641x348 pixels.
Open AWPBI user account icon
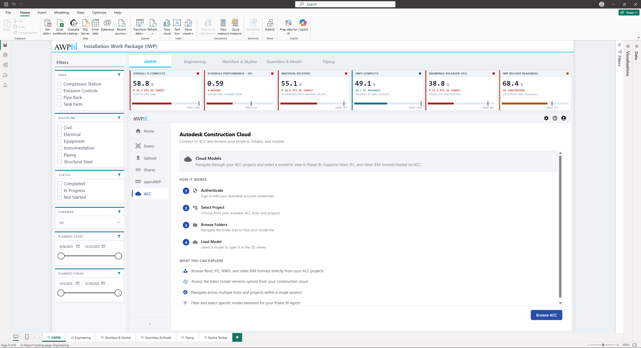coord(564,118)
